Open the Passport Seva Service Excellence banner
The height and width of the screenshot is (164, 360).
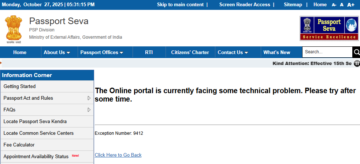(x=329, y=28)
